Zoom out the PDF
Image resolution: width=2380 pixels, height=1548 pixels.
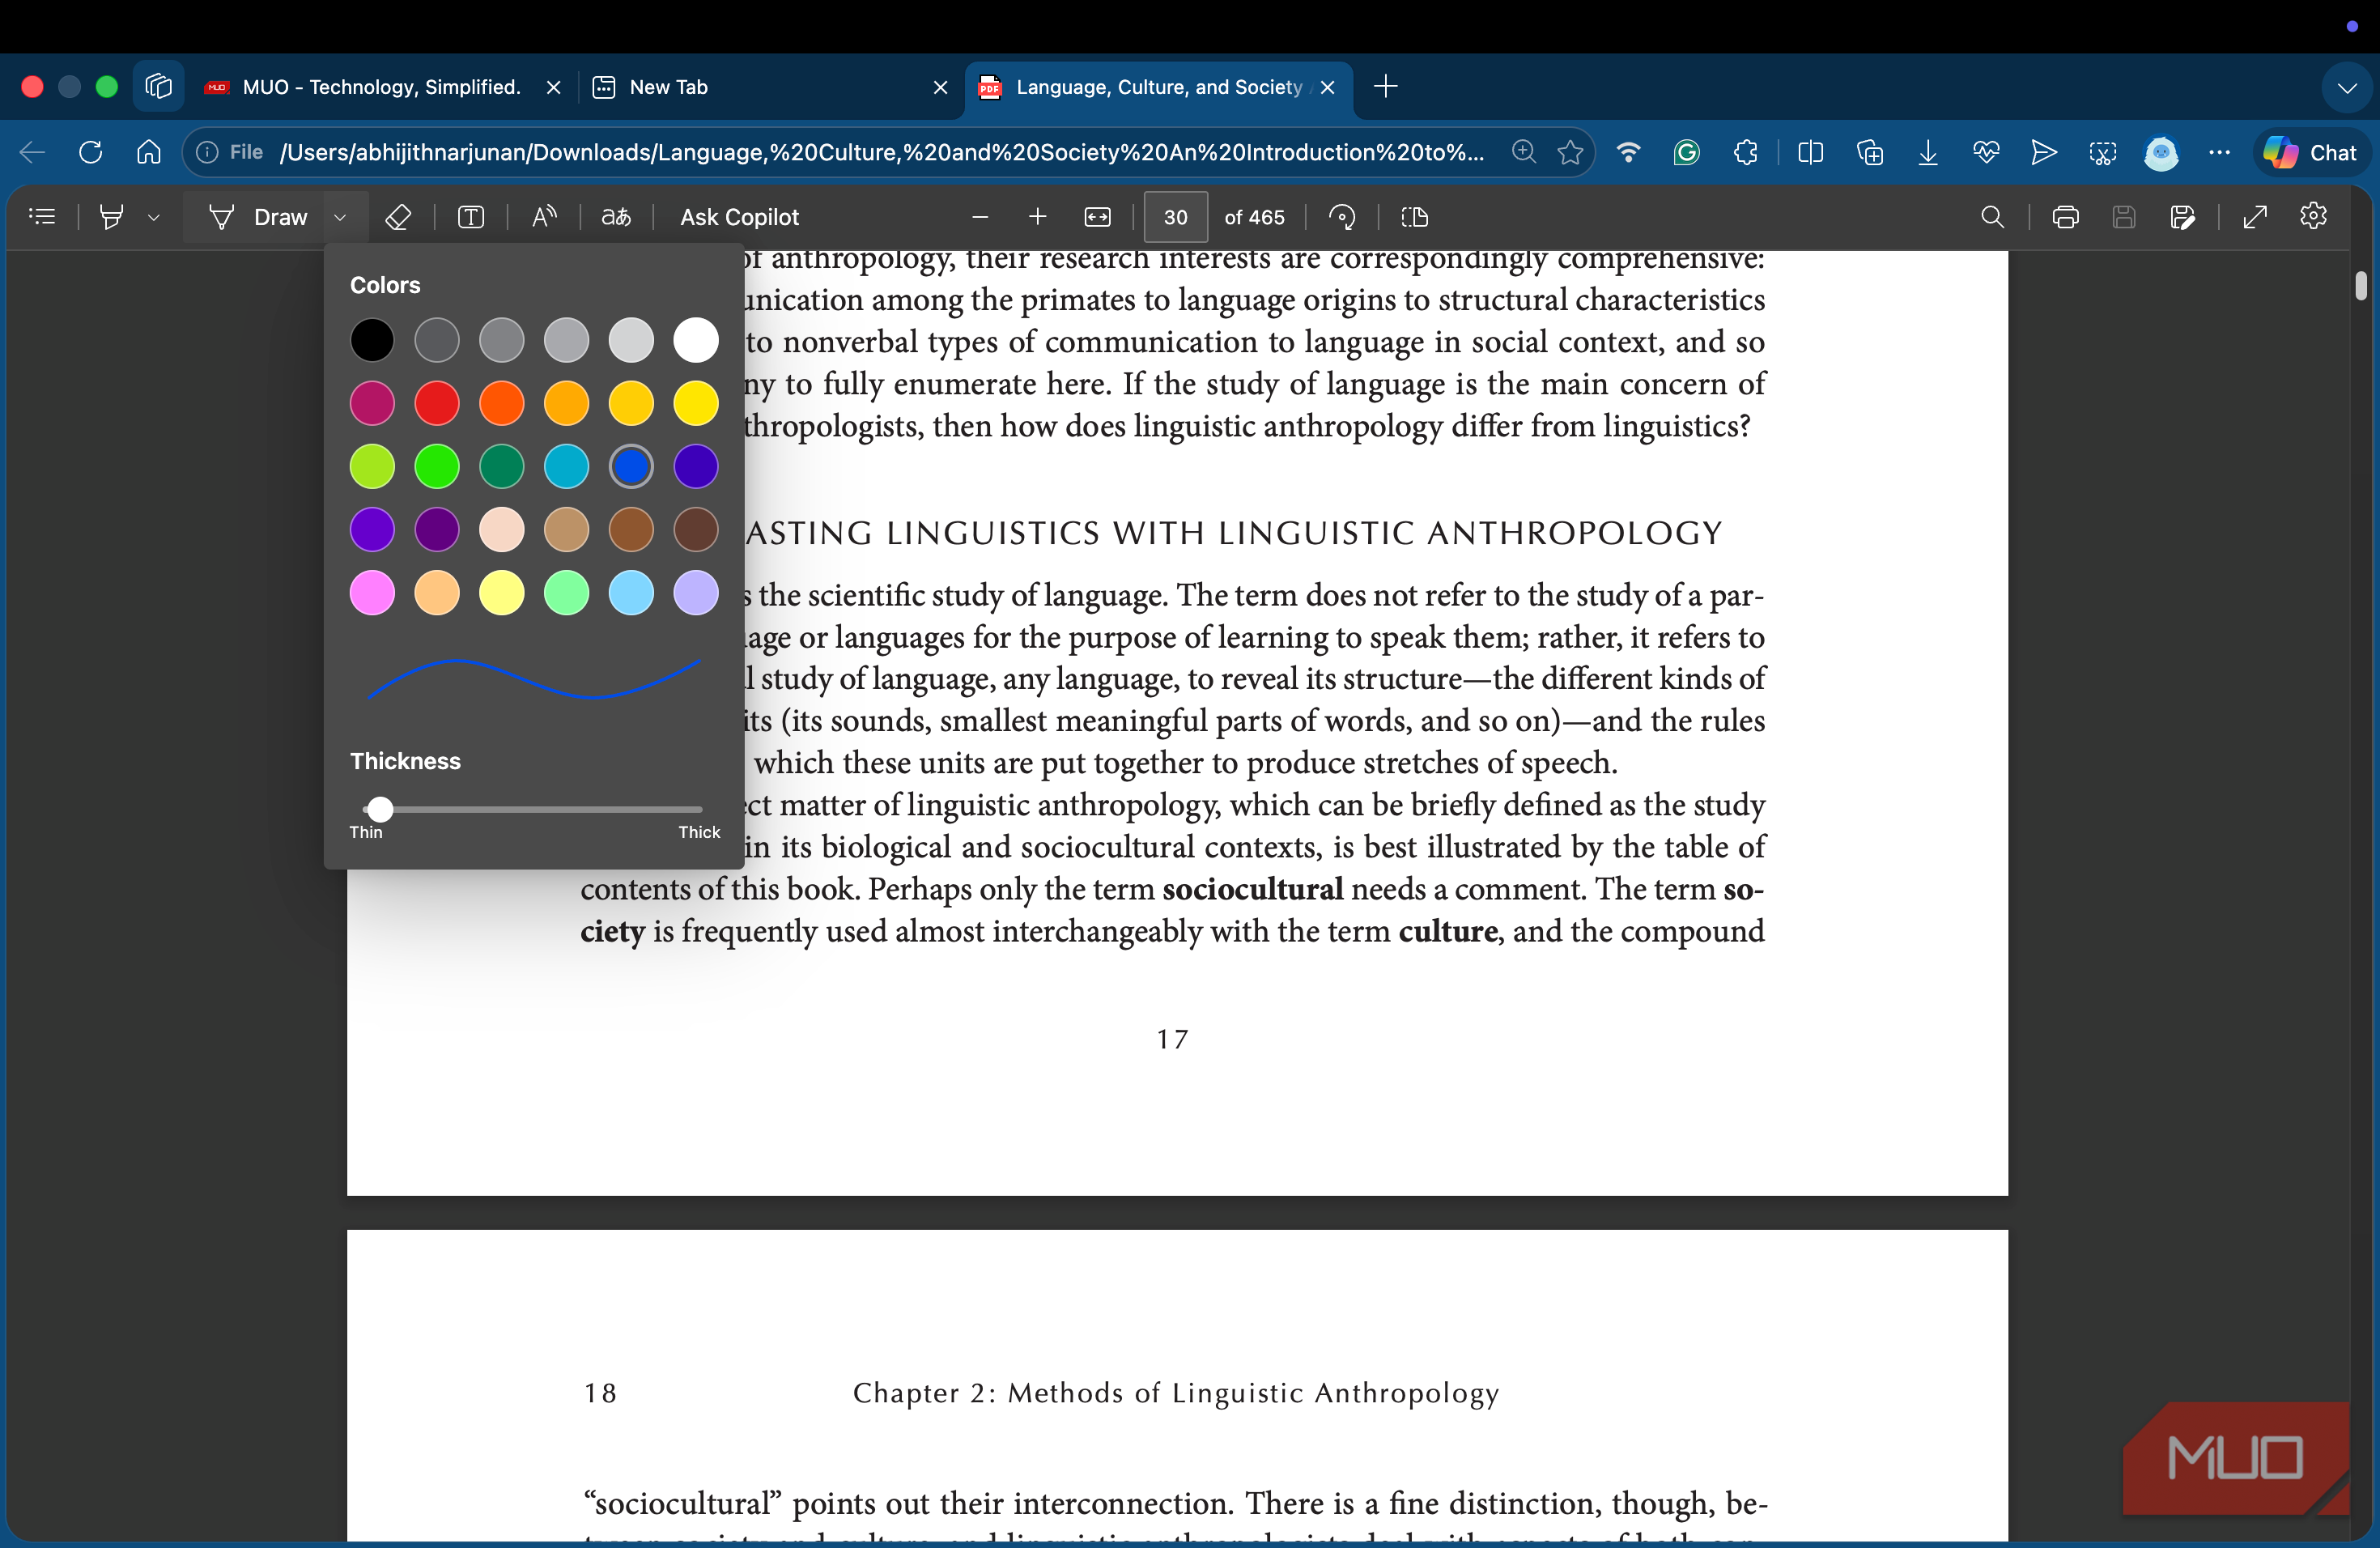(x=980, y=216)
